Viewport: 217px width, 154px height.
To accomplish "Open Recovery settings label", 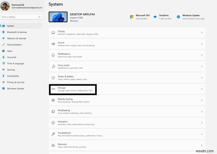I will (x=62, y=144).
